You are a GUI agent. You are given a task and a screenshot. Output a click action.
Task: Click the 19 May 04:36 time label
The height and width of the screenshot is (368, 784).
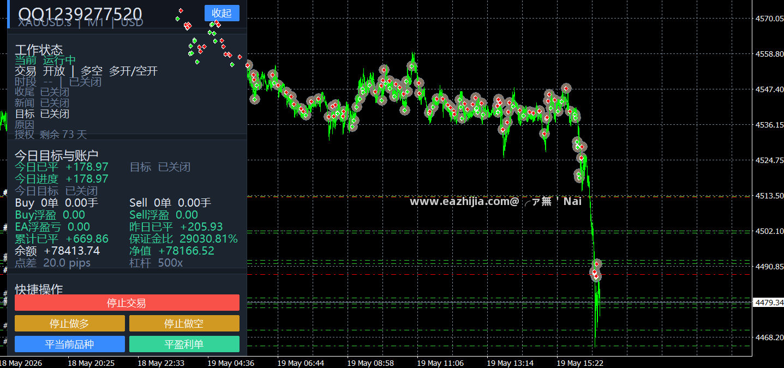[x=231, y=363]
